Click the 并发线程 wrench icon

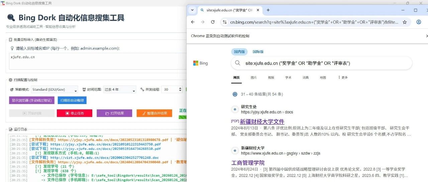point(142,90)
